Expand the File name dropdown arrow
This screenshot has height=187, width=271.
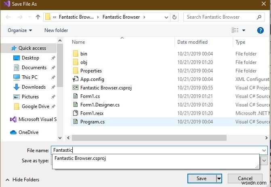tap(264, 150)
